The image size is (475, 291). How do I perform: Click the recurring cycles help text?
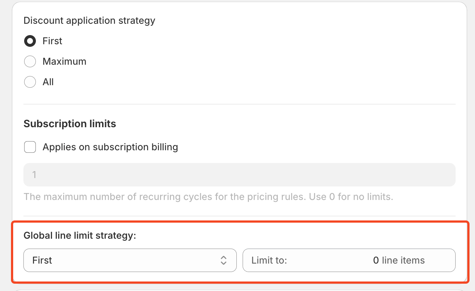coord(208,197)
